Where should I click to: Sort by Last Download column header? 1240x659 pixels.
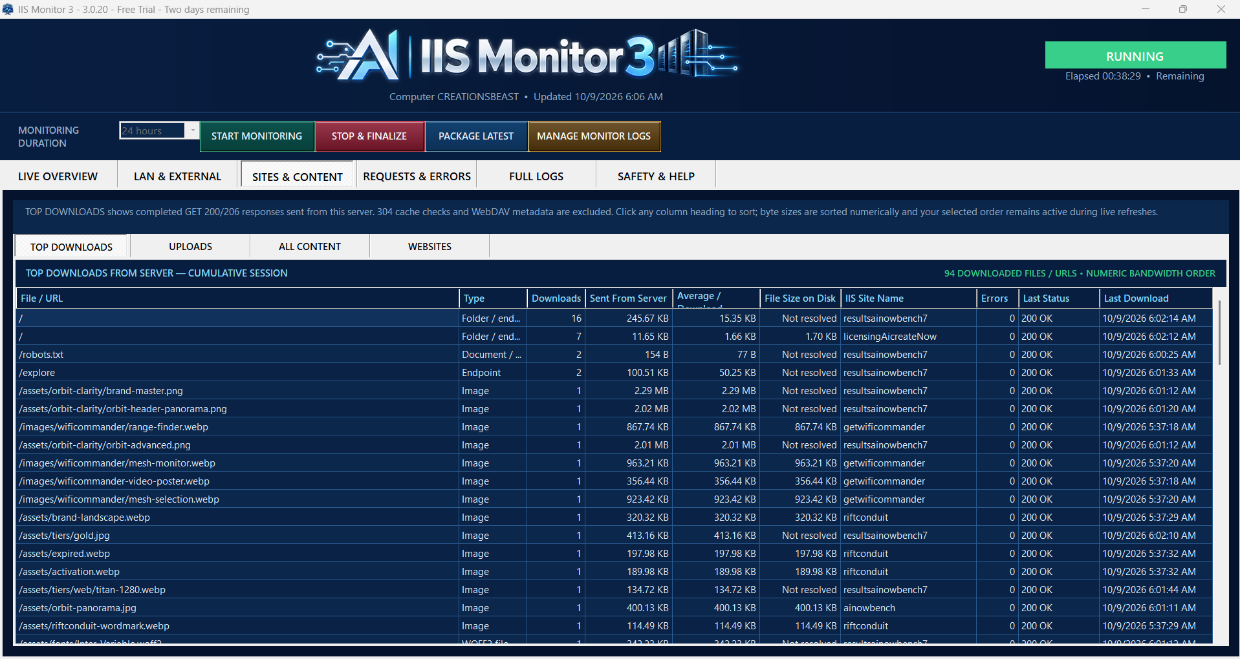(x=1155, y=298)
